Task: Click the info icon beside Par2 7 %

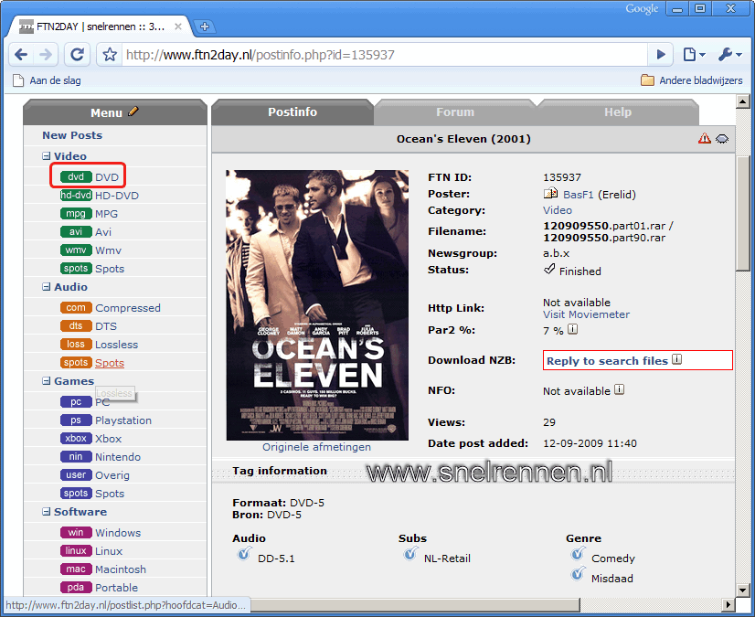Action: pyautogui.click(x=572, y=329)
